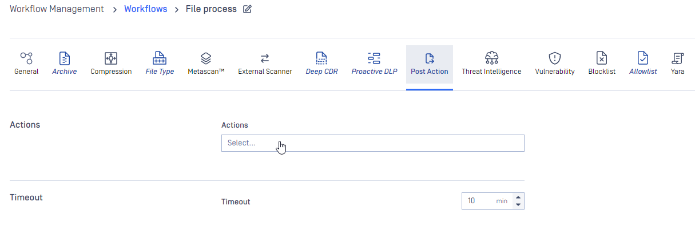This screenshot has height=225, width=695.
Task: Open the Deep CDR document icon
Action: click(x=321, y=58)
